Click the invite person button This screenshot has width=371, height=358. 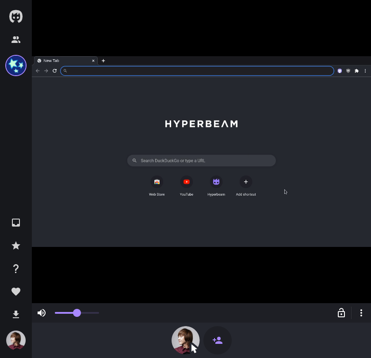[x=218, y=340]
